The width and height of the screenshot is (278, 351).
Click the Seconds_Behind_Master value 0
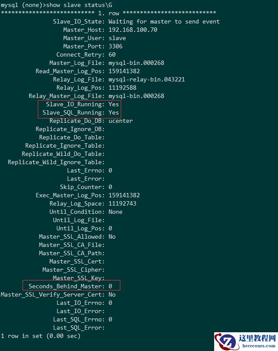tap(110, 286)
